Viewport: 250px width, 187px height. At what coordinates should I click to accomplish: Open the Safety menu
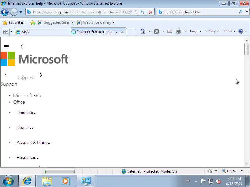point(212,31)
